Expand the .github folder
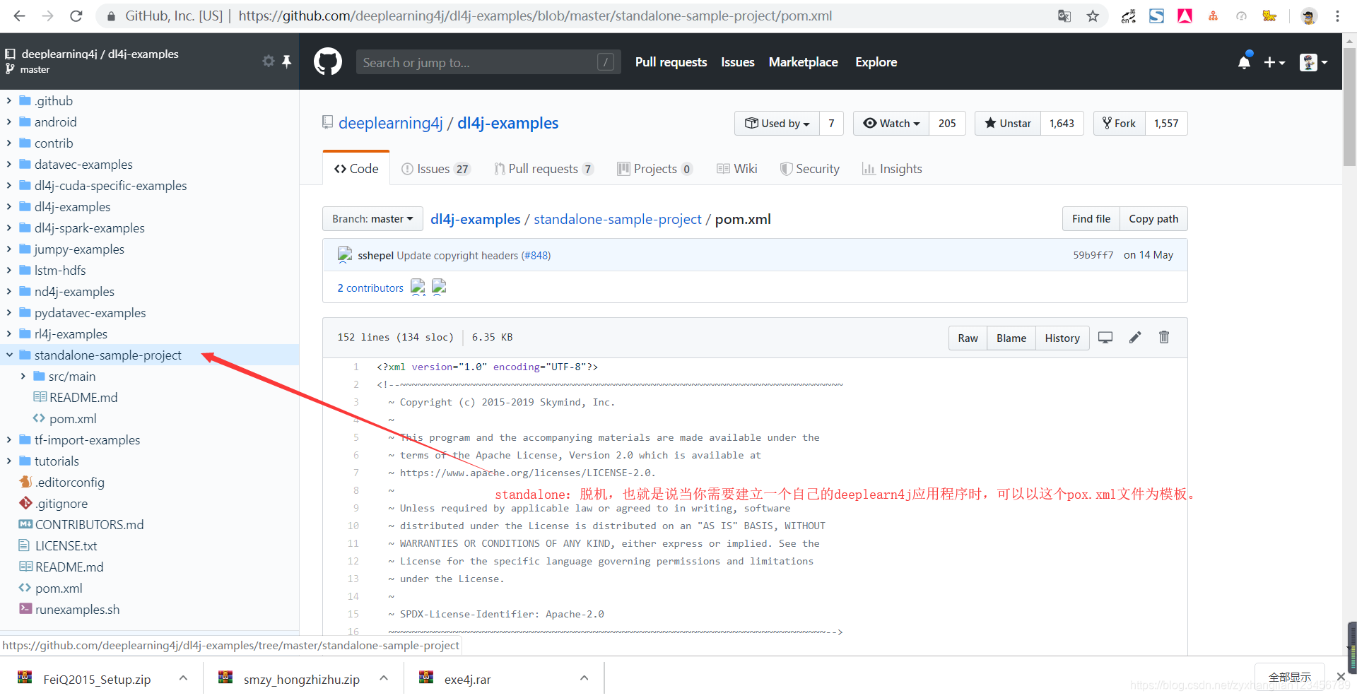Viewport: 1357px width, 698px height. tap(8, 100)
